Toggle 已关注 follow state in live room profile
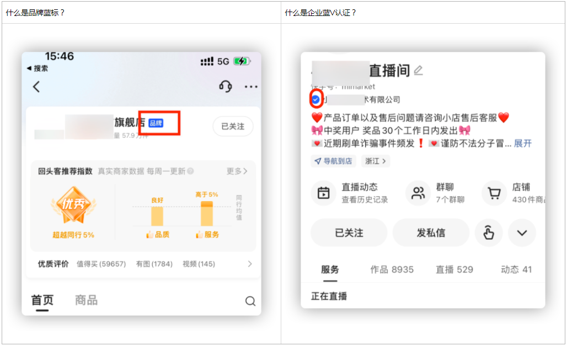Image resolution: width=567 pixels, height=346 pixels. pos(349,233)
